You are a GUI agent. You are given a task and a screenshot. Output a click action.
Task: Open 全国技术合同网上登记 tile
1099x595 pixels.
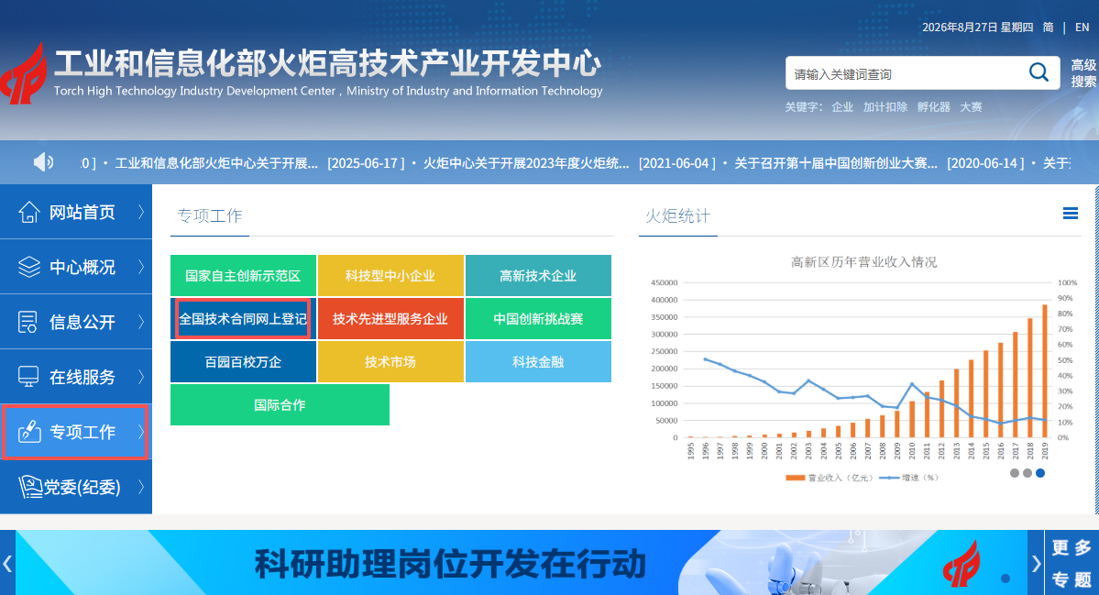pyautogui.click(x=243, y=319)
